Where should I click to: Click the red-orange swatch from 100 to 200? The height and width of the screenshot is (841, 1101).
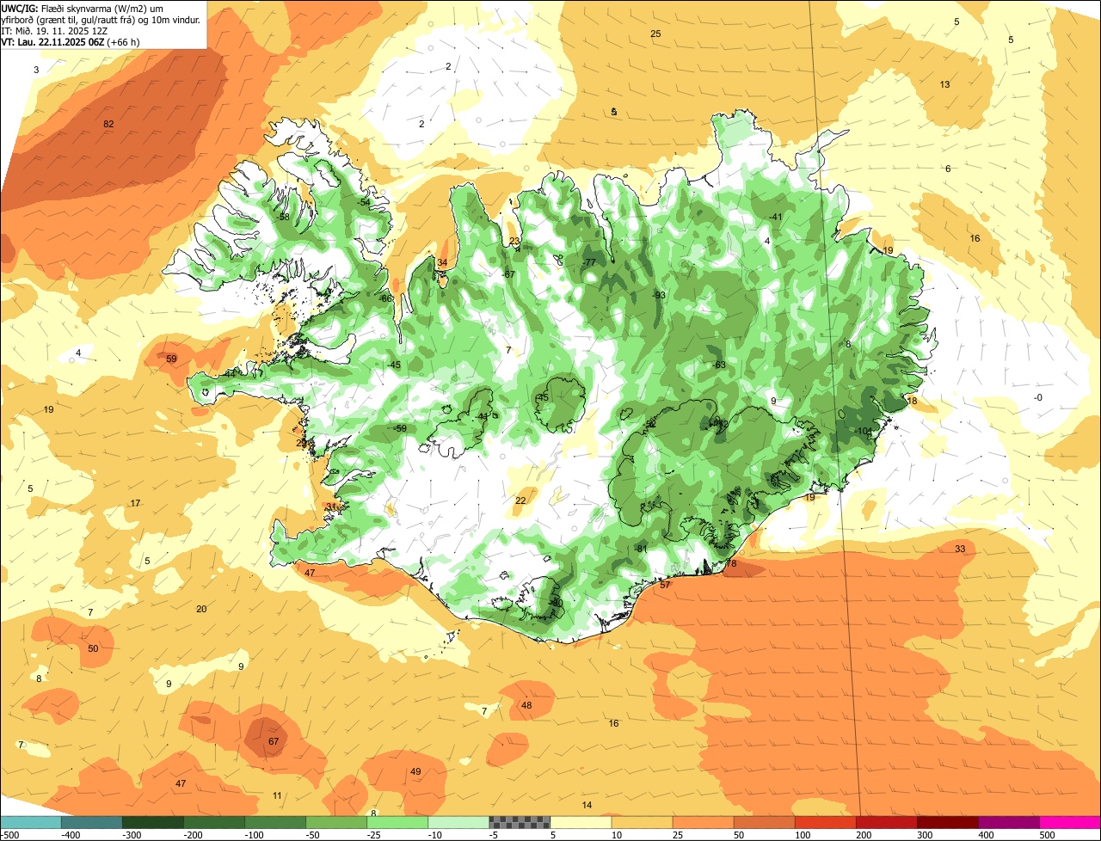(825, 822)
